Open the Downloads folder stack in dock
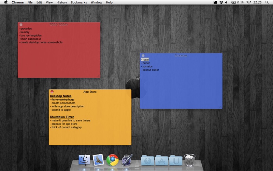Screen dimensions: 273x171 (x=147, y=160)
